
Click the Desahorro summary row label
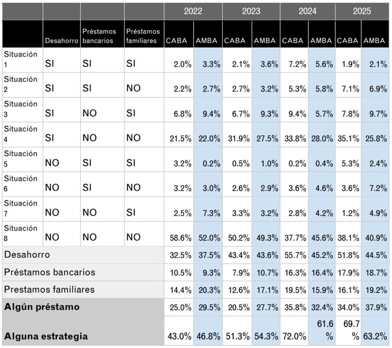[x=27, y=255]
